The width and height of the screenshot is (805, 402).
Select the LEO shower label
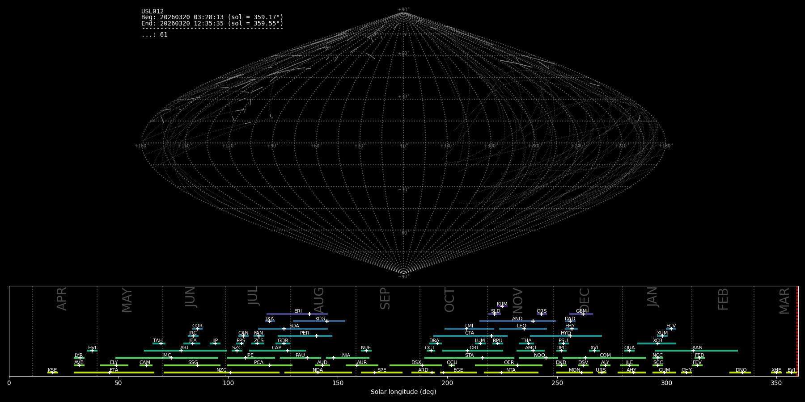tap(521, 326)
